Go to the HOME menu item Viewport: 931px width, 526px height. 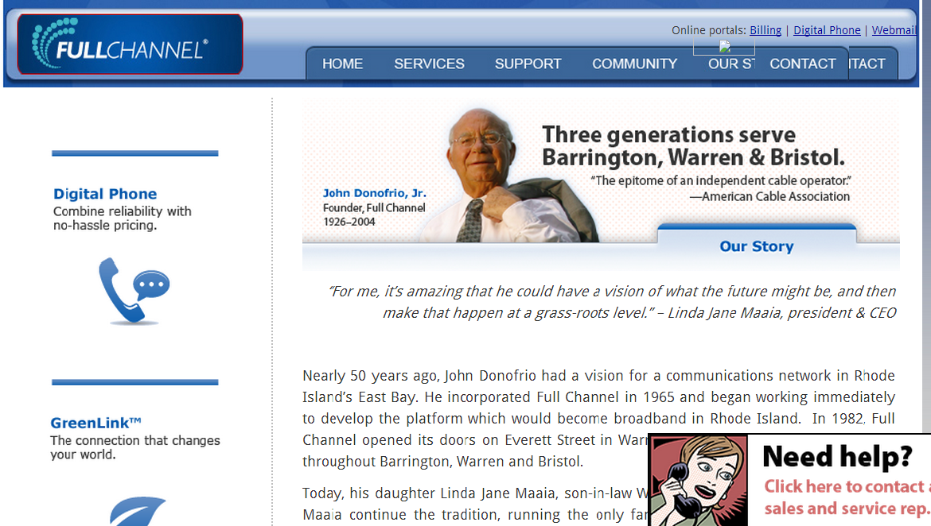[343, 64]
